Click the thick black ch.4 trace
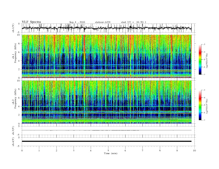The image size is (219, 169). (x=106, y=141)
